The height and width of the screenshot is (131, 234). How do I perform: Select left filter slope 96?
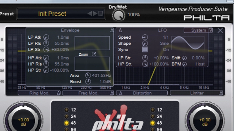(66, 129)
